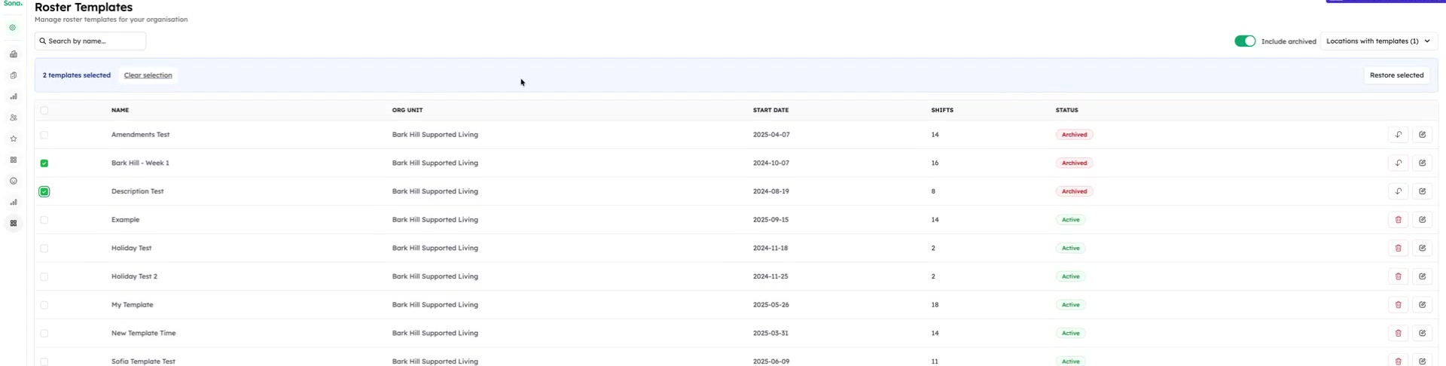Tick the checkbox for Amendments Test
The height and width of the screenshot is (366, 1446).
click(x=44, y=135)
